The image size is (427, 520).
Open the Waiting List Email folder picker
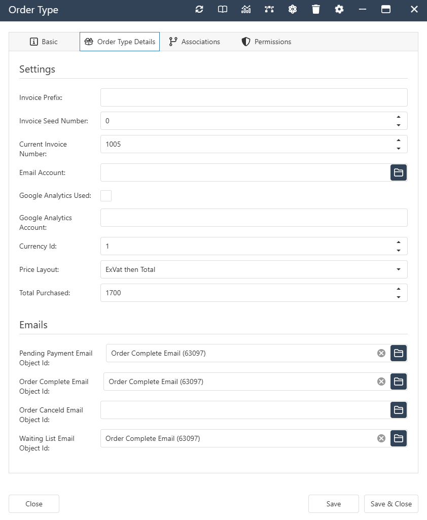tap(399, 438)
